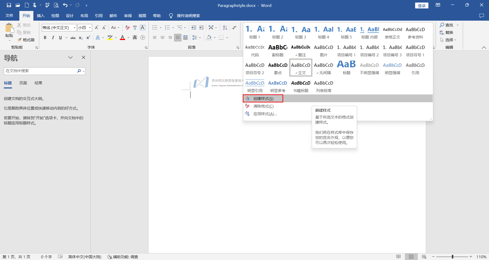Apply the 标题 1 style from gallery

coord(255,32)
